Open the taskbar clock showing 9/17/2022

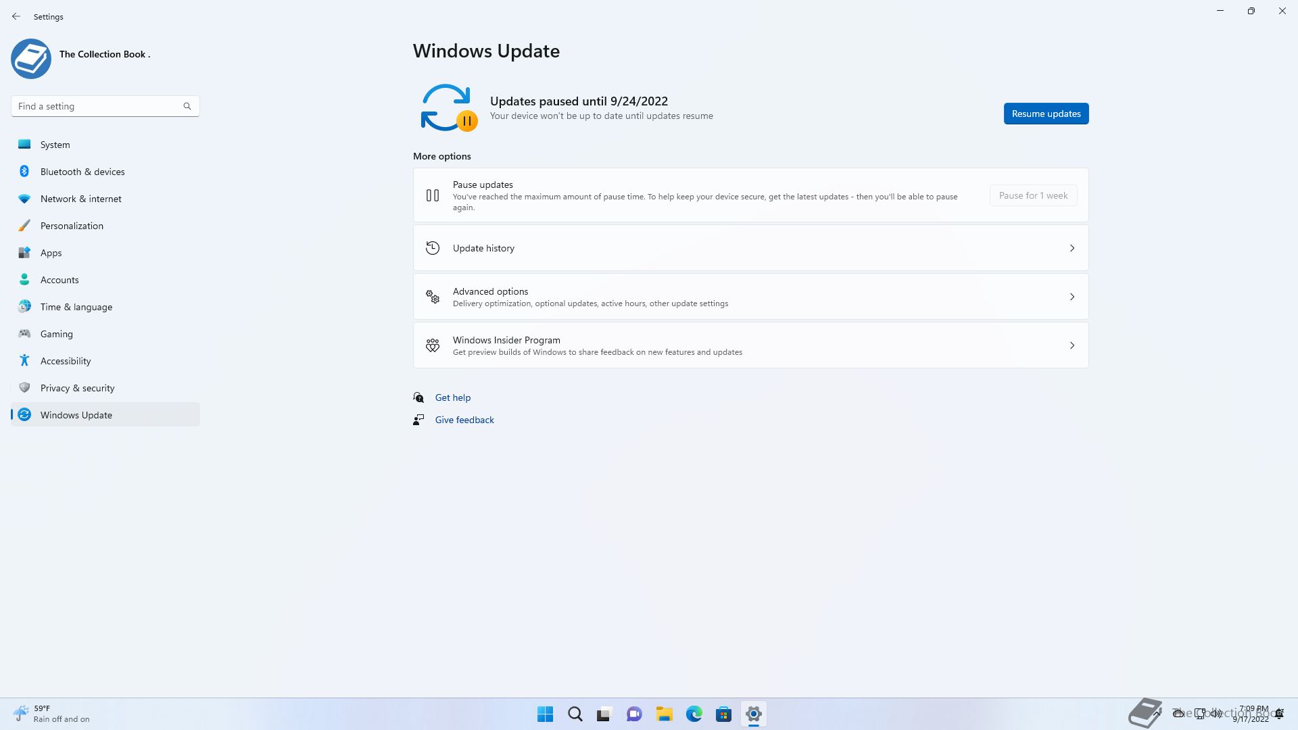(x=1251, y=714)
